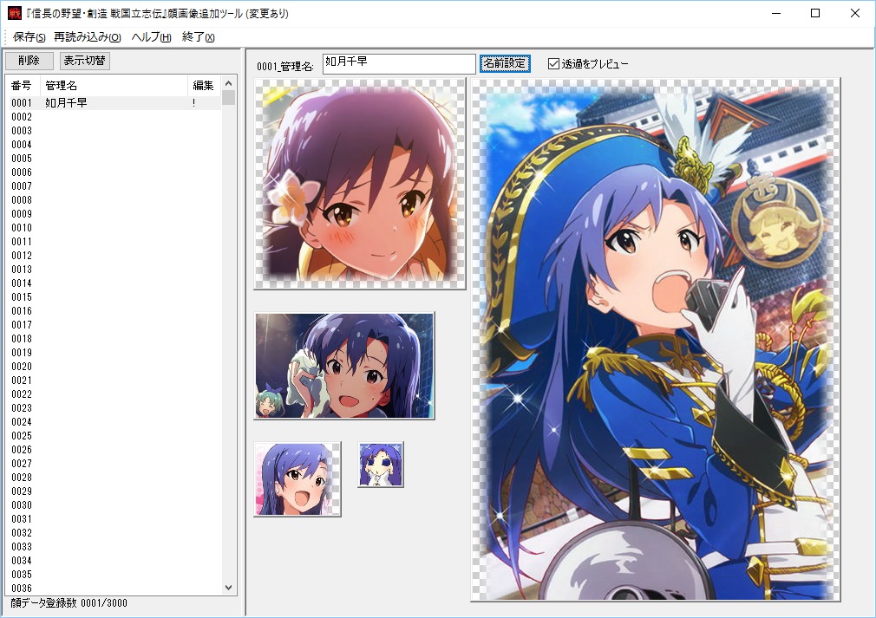Select the 0023 list row
This screenshot has width=876, height=618.
[114, 408]
